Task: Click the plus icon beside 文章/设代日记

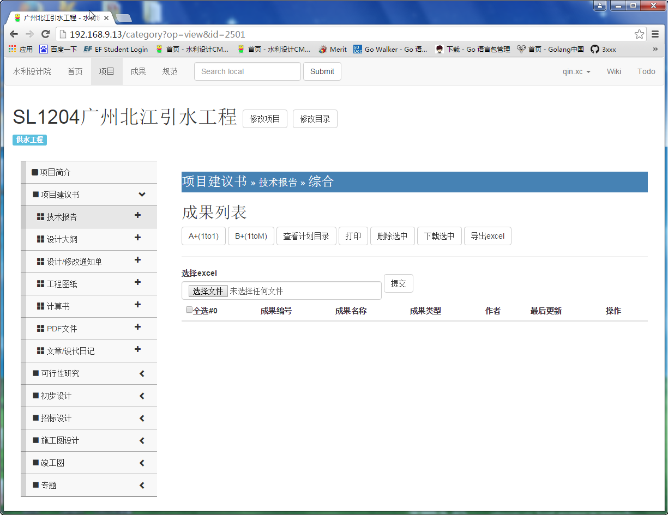Action: coord(137,349)
